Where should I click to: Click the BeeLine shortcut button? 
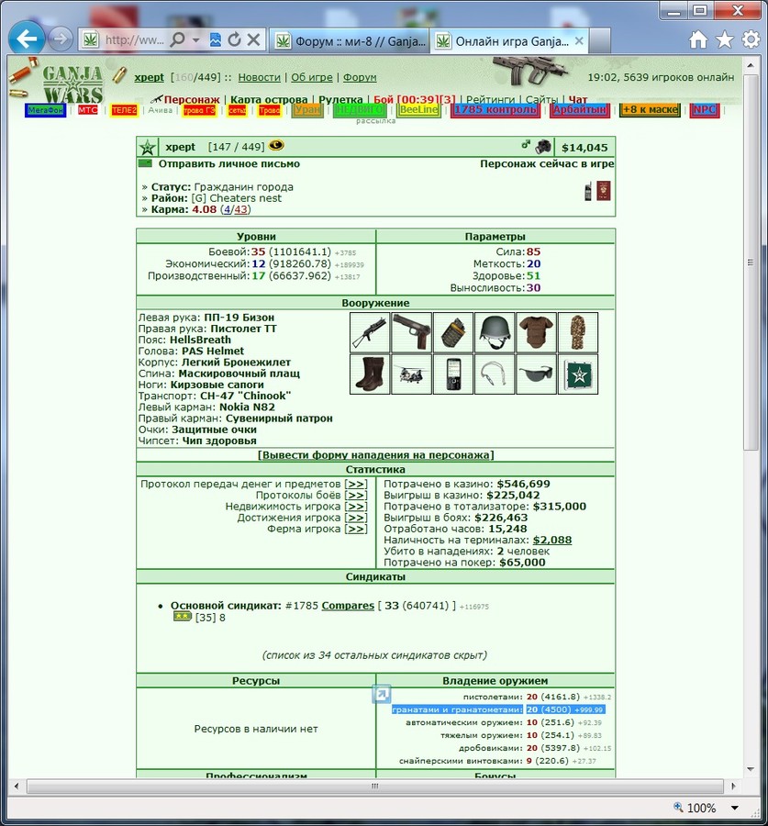[x=418, y=109]
